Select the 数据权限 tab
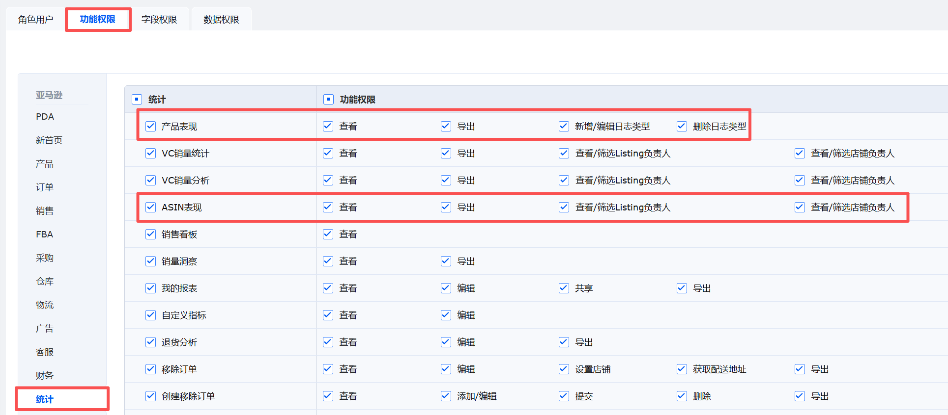The height and width of the screenshot is (415, 948). pos(221,20)
